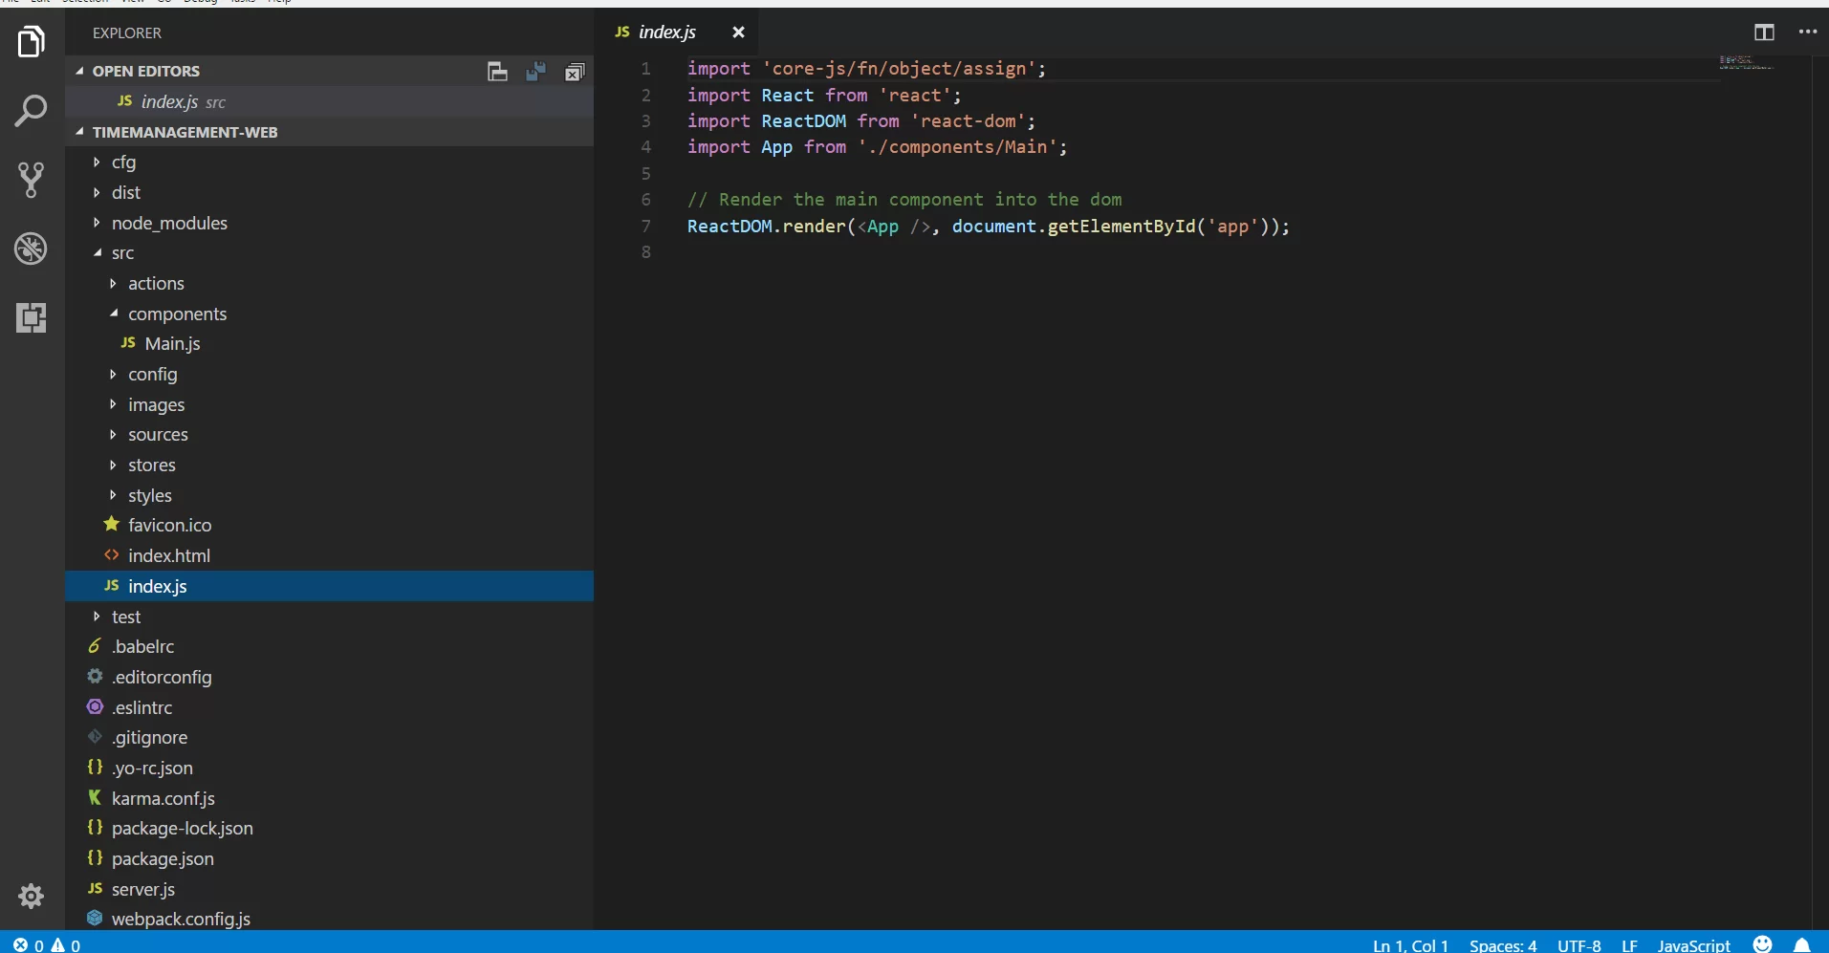The height and width of the screenshot is (953, 1829).
Task: Expand the sources folder
Action: click(x=113, y=435)
